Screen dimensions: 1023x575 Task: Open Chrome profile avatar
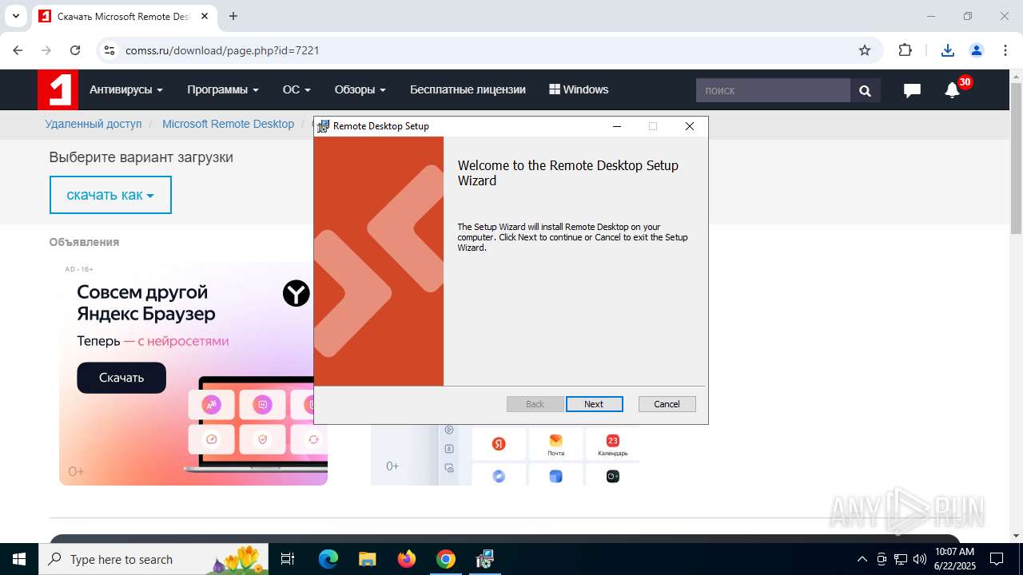(x=977, y=50)
